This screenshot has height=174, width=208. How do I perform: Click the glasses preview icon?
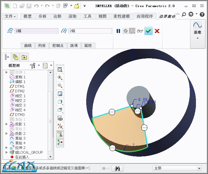click(x=140, y=31)
